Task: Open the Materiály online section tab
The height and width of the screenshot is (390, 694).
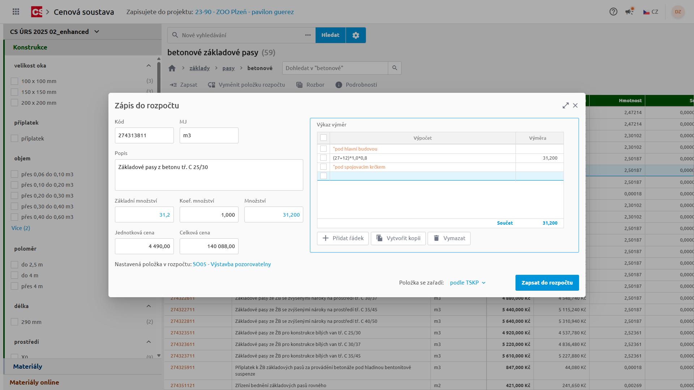Action: coord(34,382)
